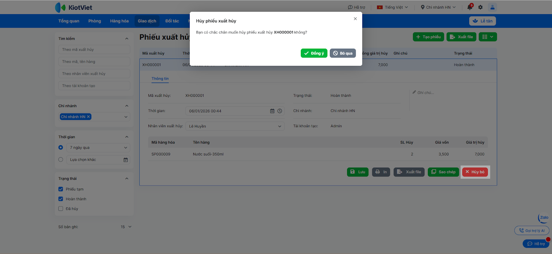Open the Gọi trợ lý AI button
This screenshot has height=254, width=552.
532,231
